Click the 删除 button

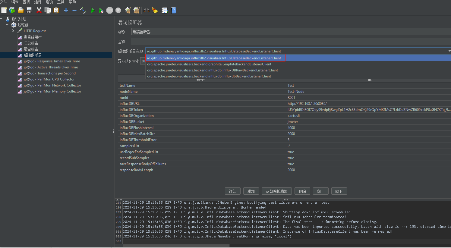(x=302, y=191)
